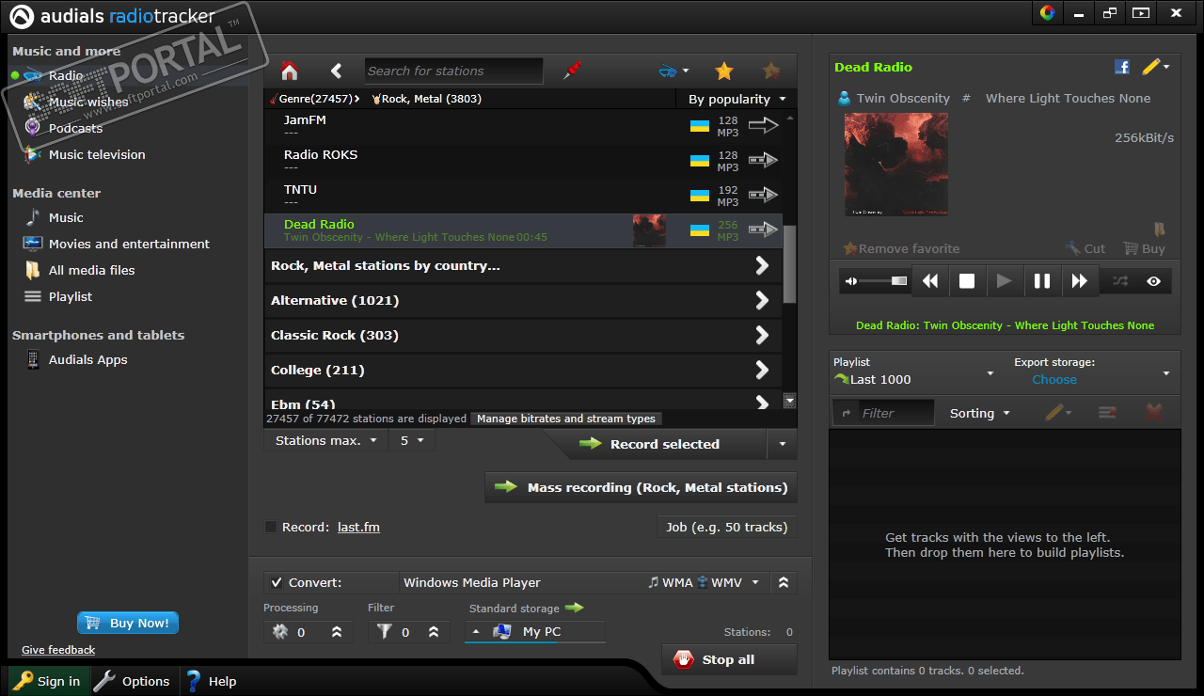The height and width of the screenshot is (696, 1204).
Task: Click the volume speaker icon
Action: 851,281
